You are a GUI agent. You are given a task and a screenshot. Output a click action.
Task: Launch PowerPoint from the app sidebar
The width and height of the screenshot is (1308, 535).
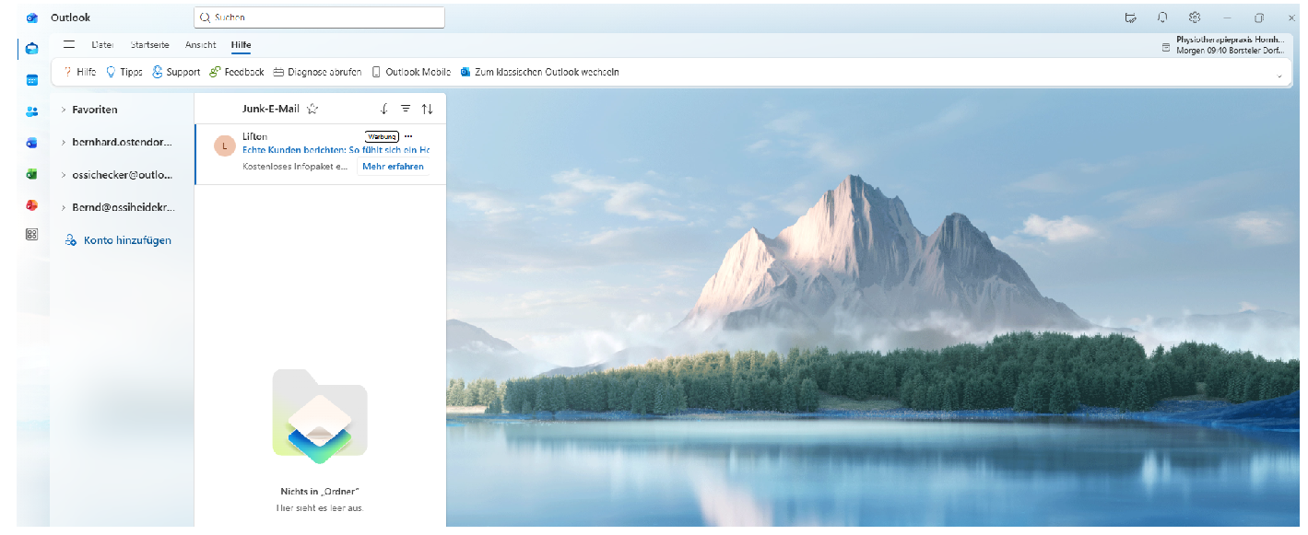coord(31,205)
